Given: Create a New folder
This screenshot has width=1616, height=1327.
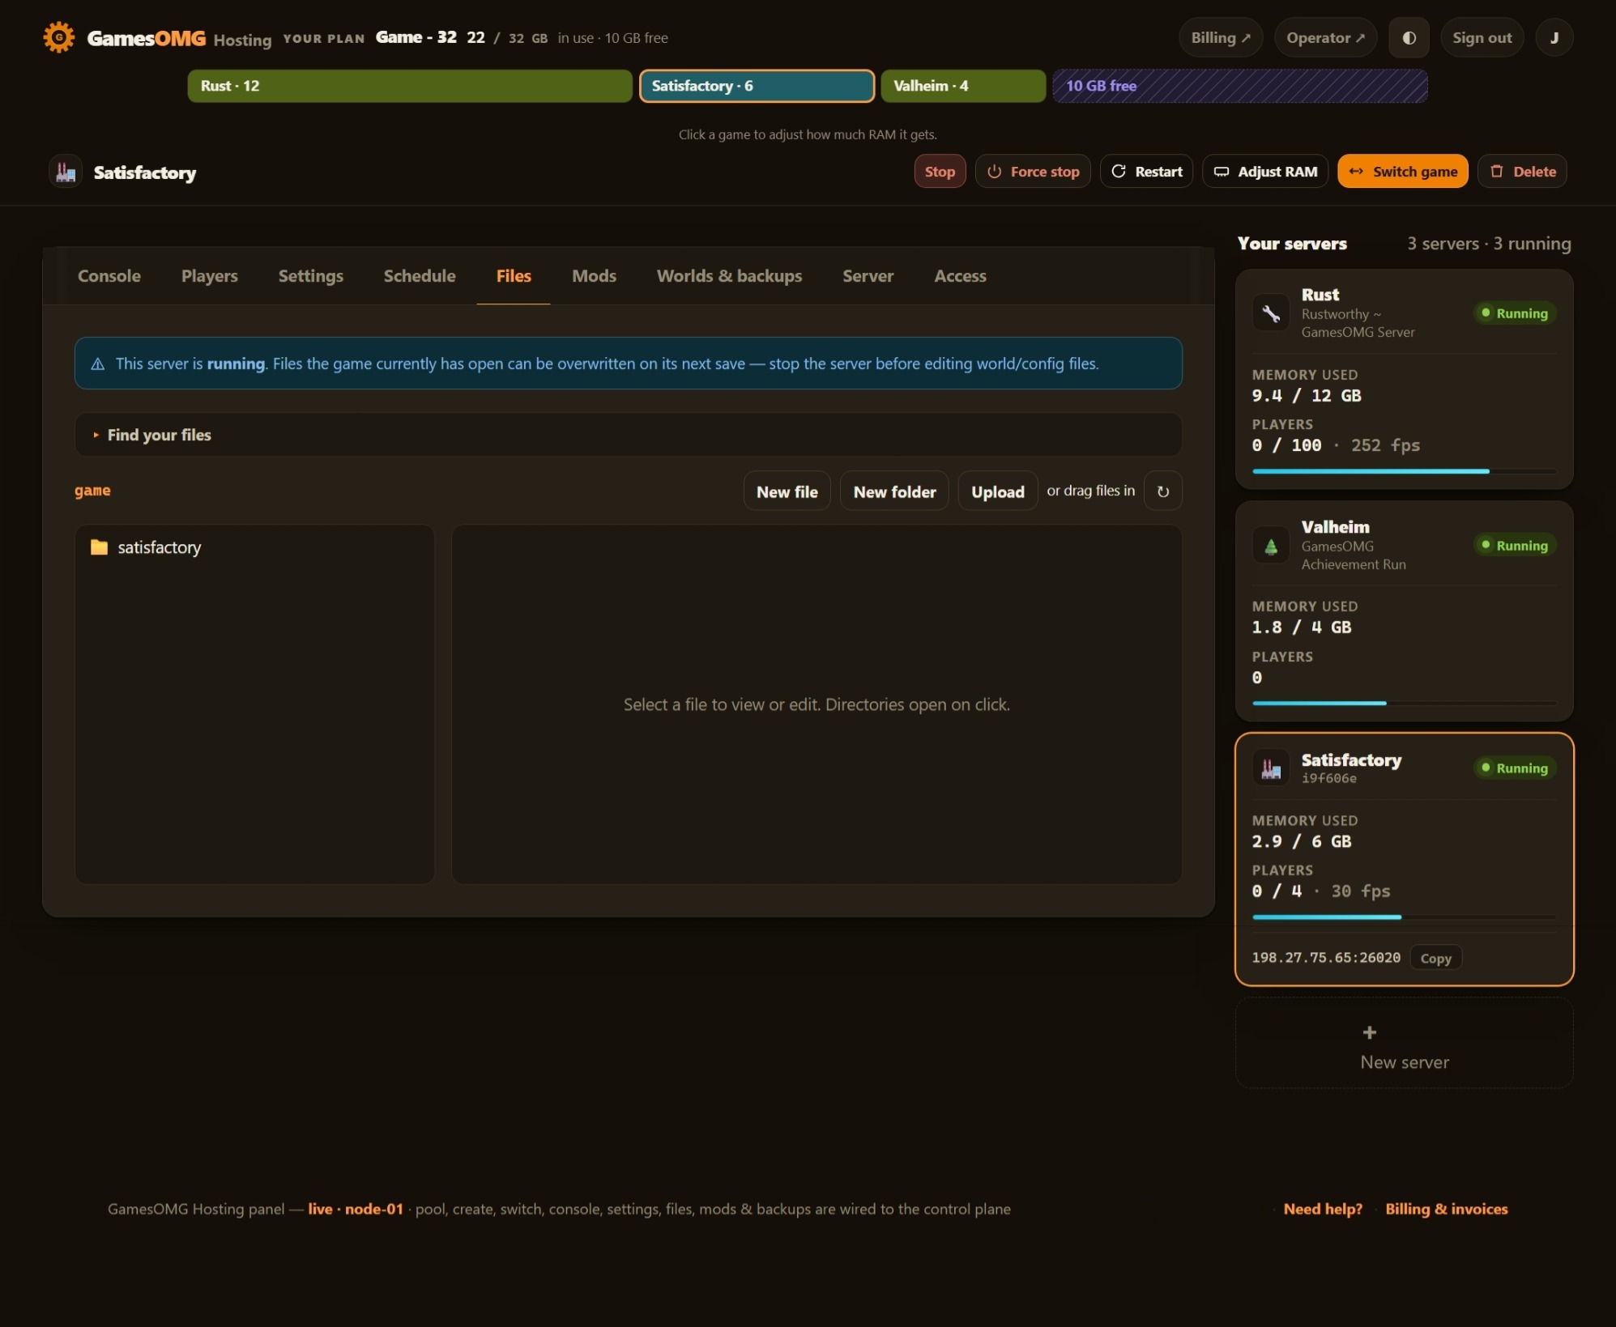Looking at the screenshot, I should 894,491.
